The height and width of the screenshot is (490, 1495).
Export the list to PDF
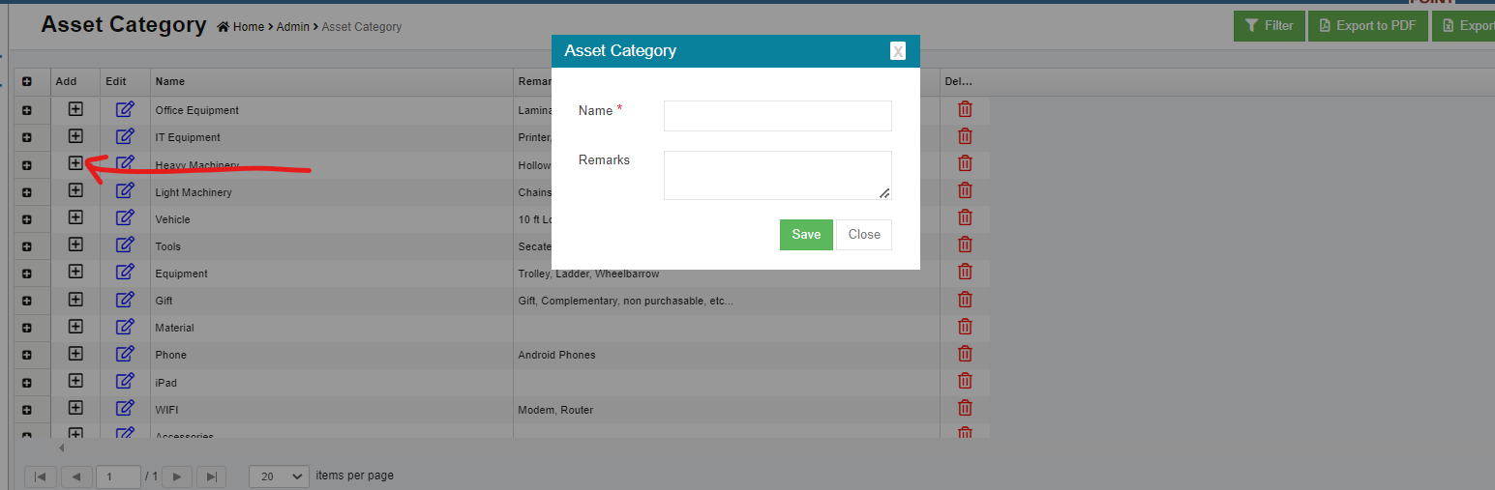point(1367,26)
